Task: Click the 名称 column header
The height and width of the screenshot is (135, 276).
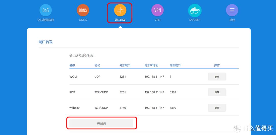Action: click(72, 65)
